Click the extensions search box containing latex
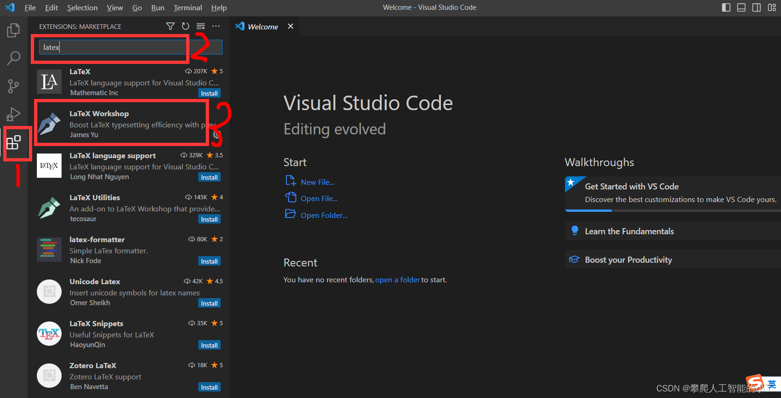Screen dimensions: 781x398 pyautogui.click(x=131, y=47)
